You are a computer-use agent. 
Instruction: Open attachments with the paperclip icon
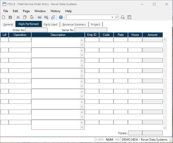pyautogui.click(x=53, y=17)
